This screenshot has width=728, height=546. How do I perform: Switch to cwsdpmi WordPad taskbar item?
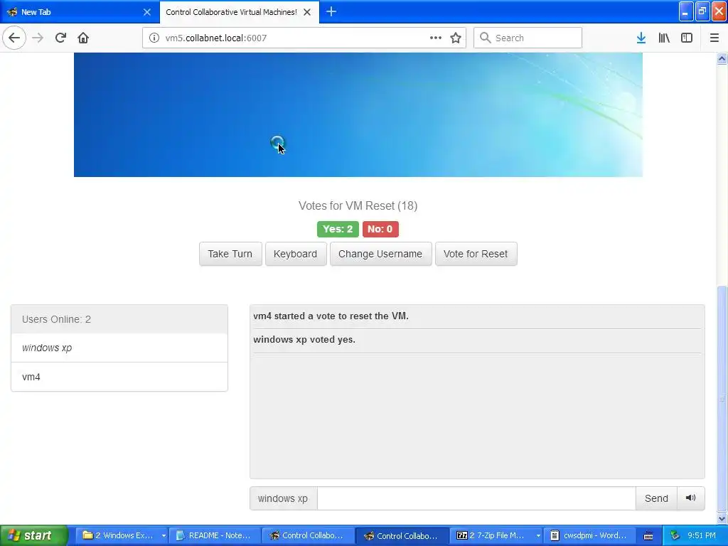(x=589, y=535)
